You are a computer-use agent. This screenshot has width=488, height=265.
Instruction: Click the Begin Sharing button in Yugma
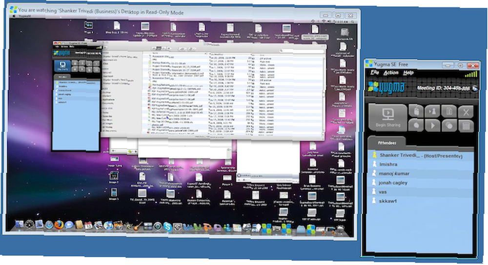[388, 117]
